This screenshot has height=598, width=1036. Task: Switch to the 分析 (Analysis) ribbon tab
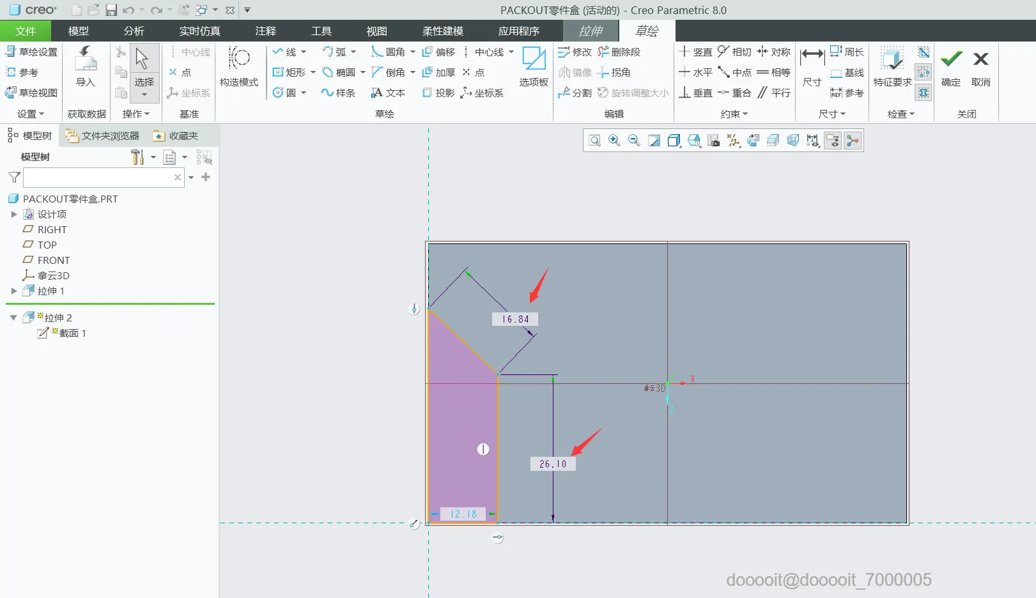134,31
